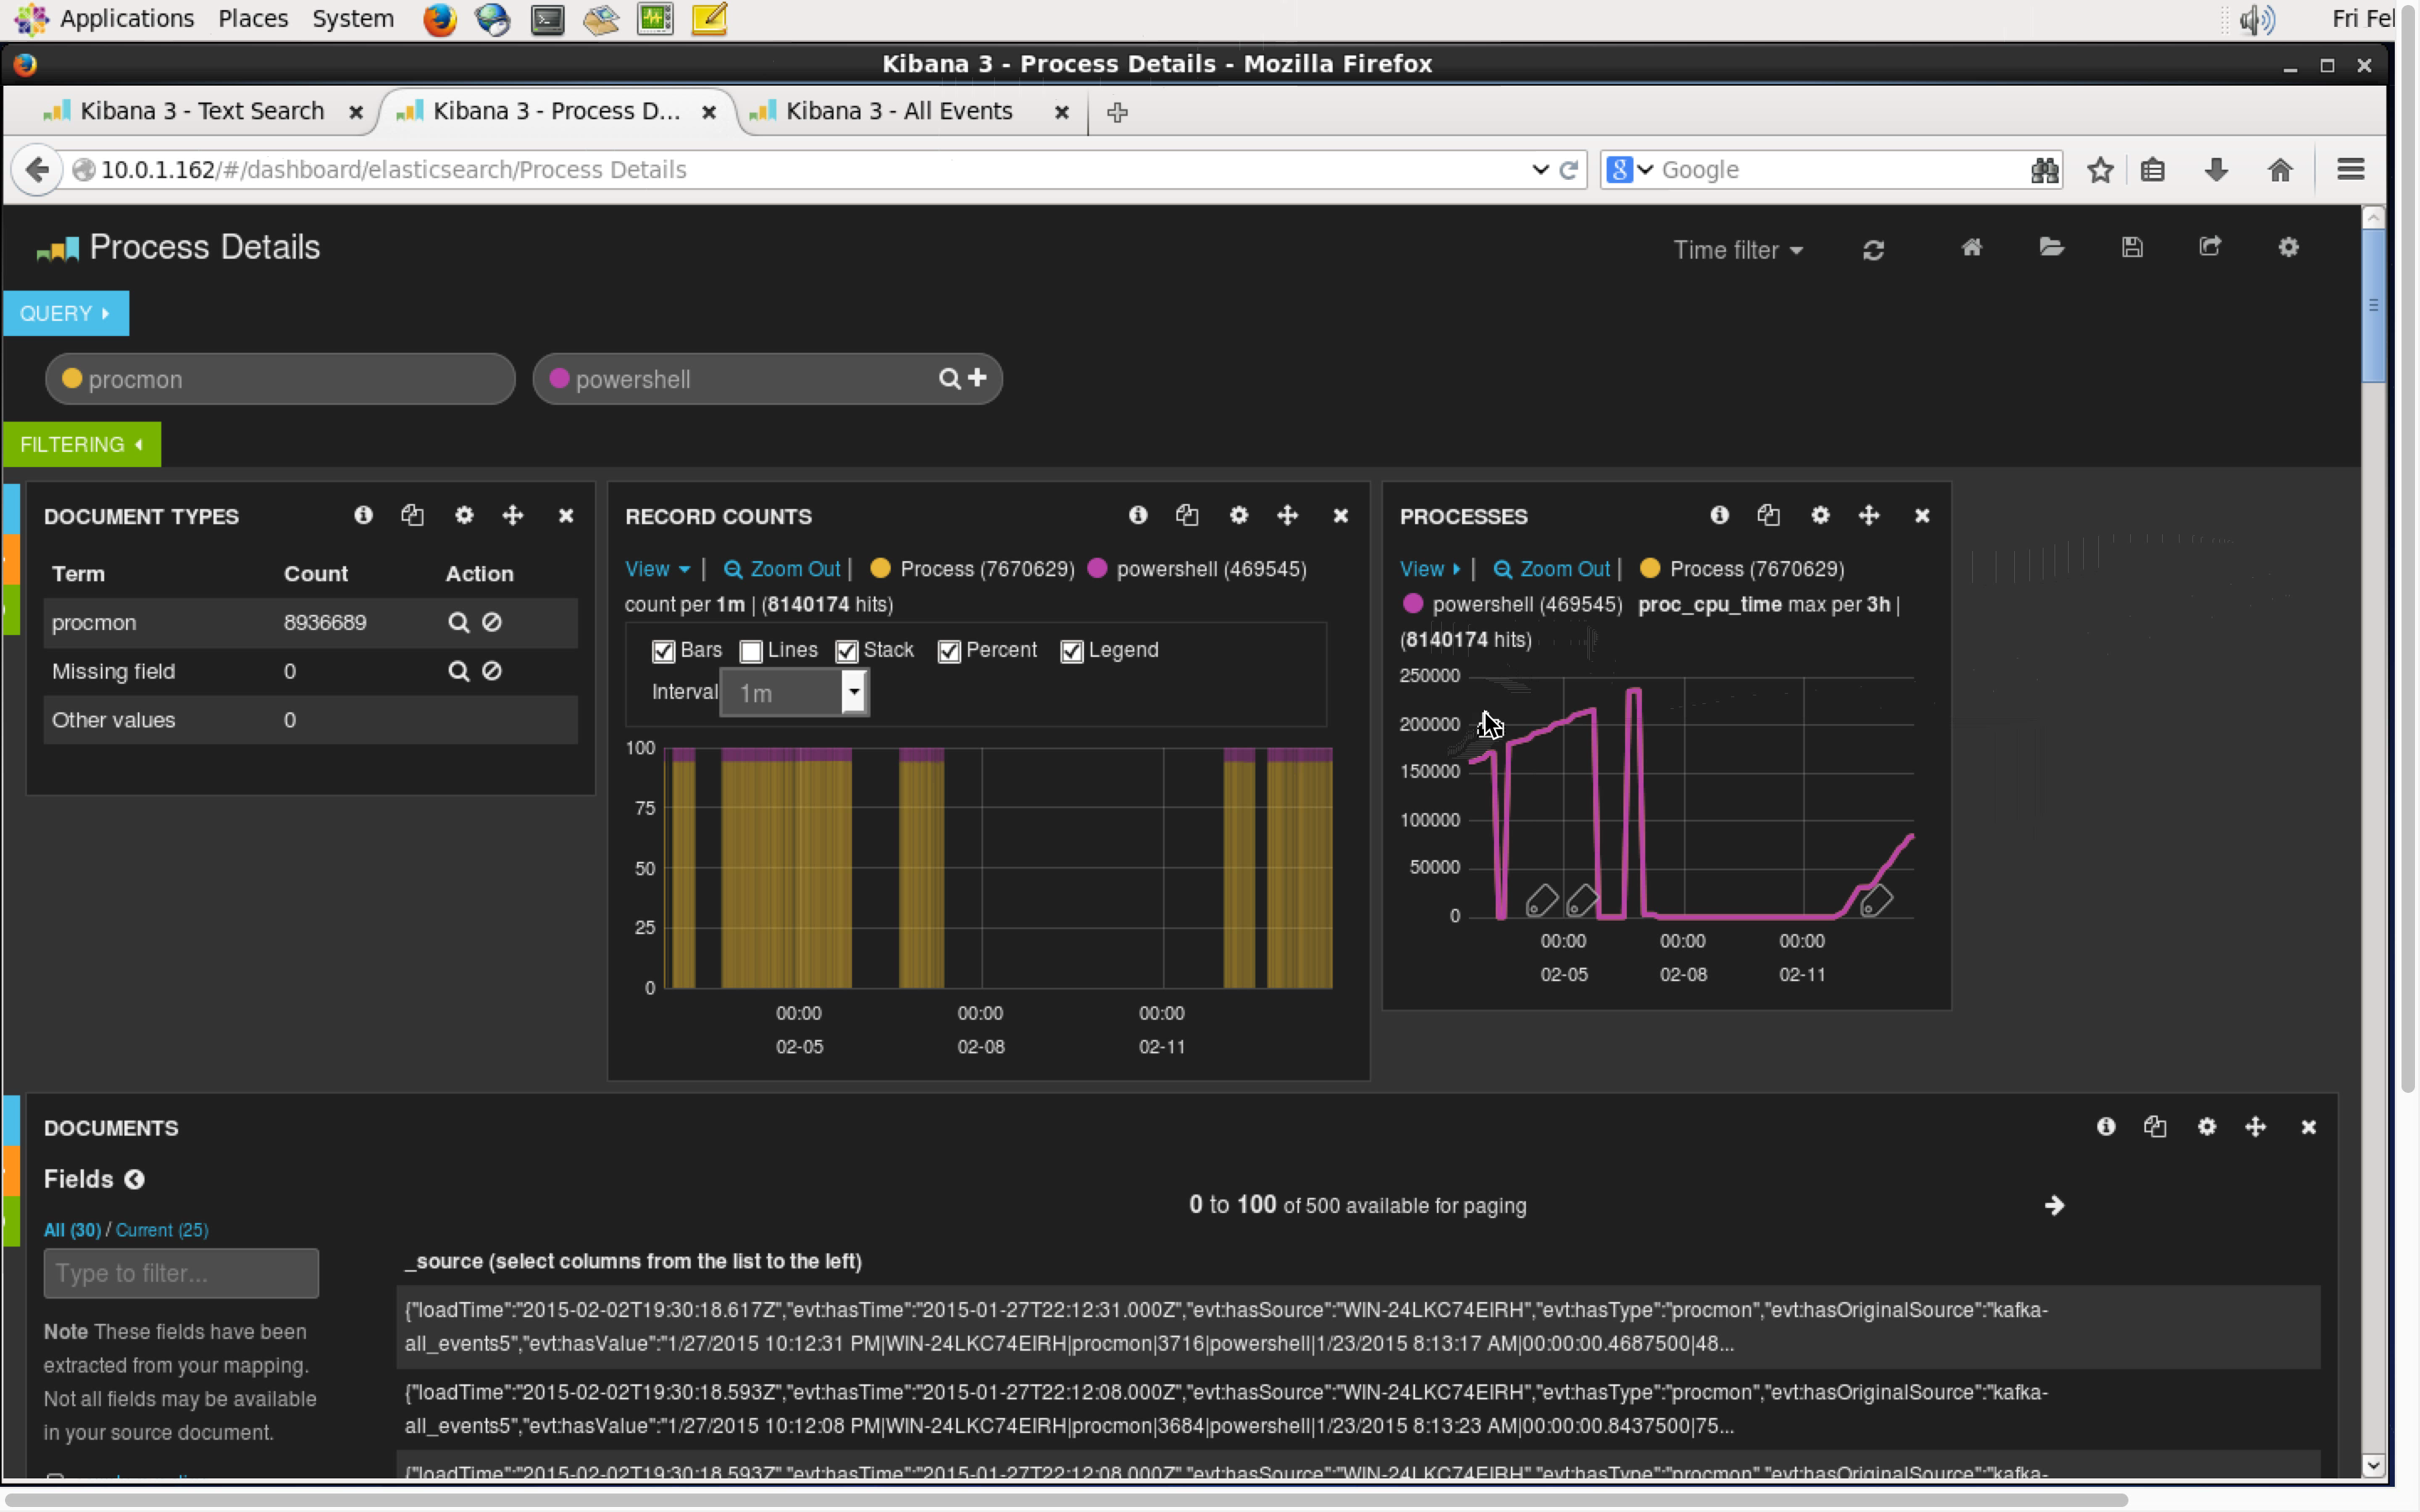Open the Time filter dropdown
The height and width of the screenshot is (1512, 2420).
click(x=1738, y=250)
